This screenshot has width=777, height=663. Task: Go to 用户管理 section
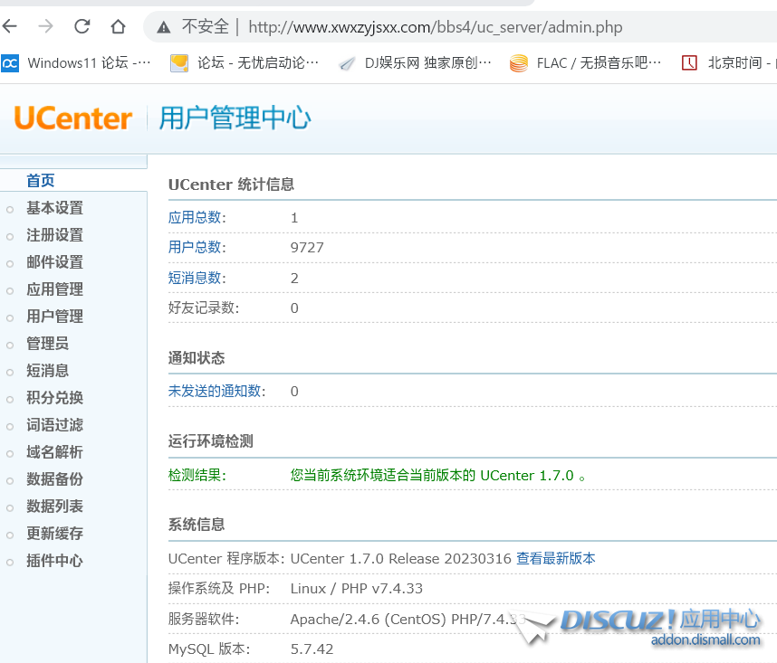pyautogui.click(x=54, y=317)
